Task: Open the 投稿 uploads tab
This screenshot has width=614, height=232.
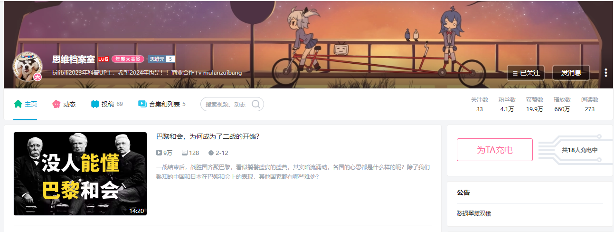Action: pyautogui.click(x=107, y=104)
